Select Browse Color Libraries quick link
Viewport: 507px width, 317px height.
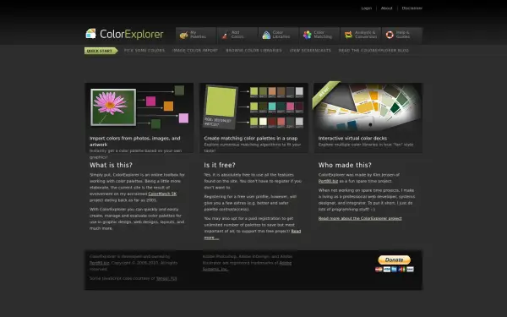(253, 51)
